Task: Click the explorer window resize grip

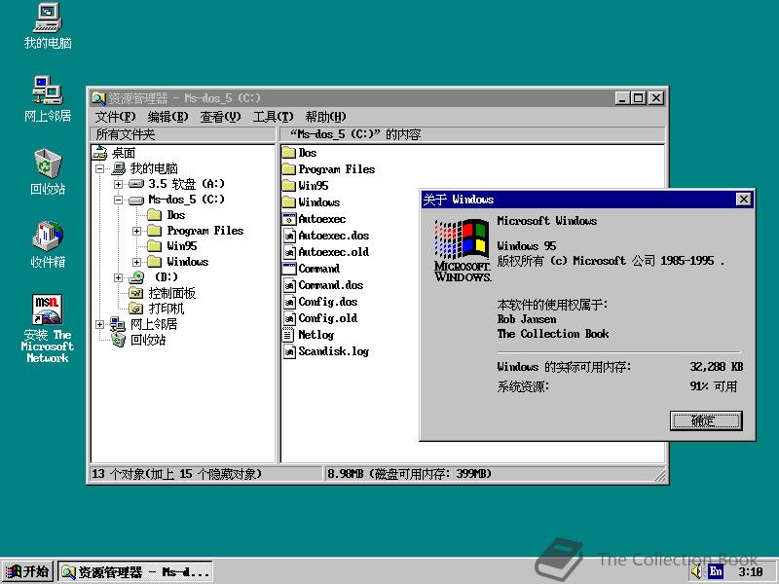Action: pos(660,475)
